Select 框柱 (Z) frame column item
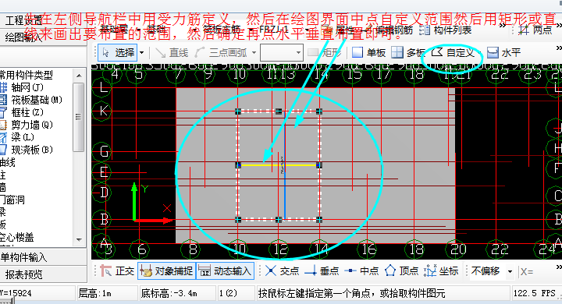Image resolution: width=562 pixels, height=304 pixels. (22, 112)
